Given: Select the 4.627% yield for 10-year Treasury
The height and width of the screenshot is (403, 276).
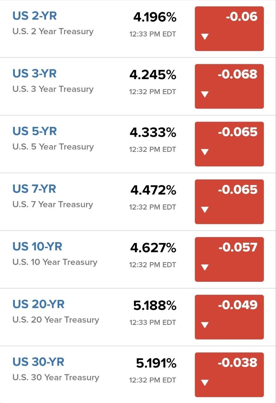Looking at the screenshot, I should click(153, 248).
